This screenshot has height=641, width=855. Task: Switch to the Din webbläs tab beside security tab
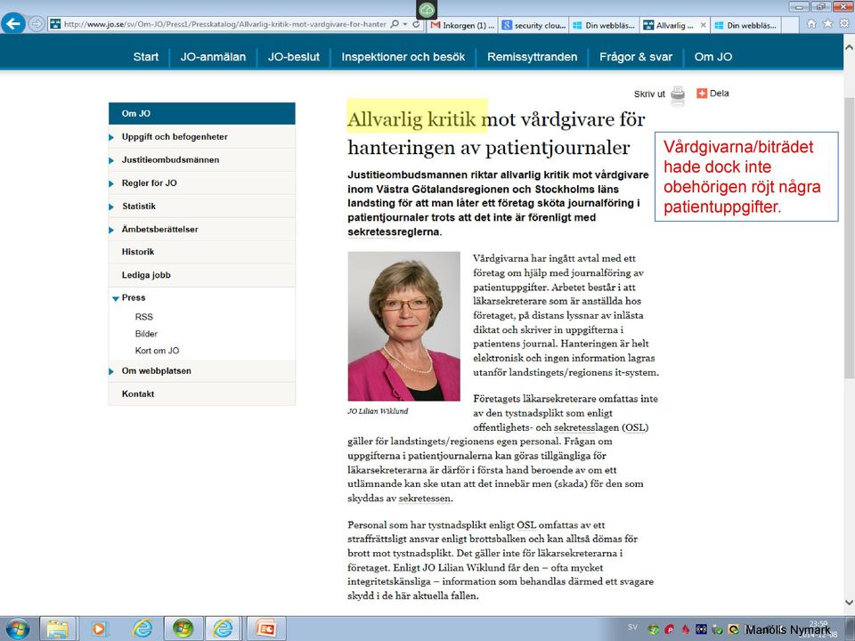coord(604,25)
